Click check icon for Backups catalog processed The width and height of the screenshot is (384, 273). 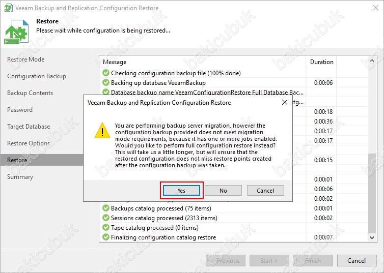click(106, 208)
